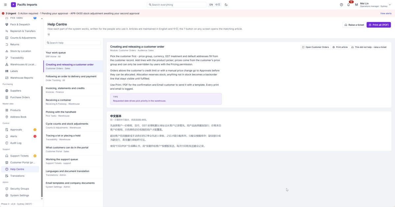The height and width of the screenshot is (207, 395).
Task: Open Products grid icon
Action: (7, 110)
